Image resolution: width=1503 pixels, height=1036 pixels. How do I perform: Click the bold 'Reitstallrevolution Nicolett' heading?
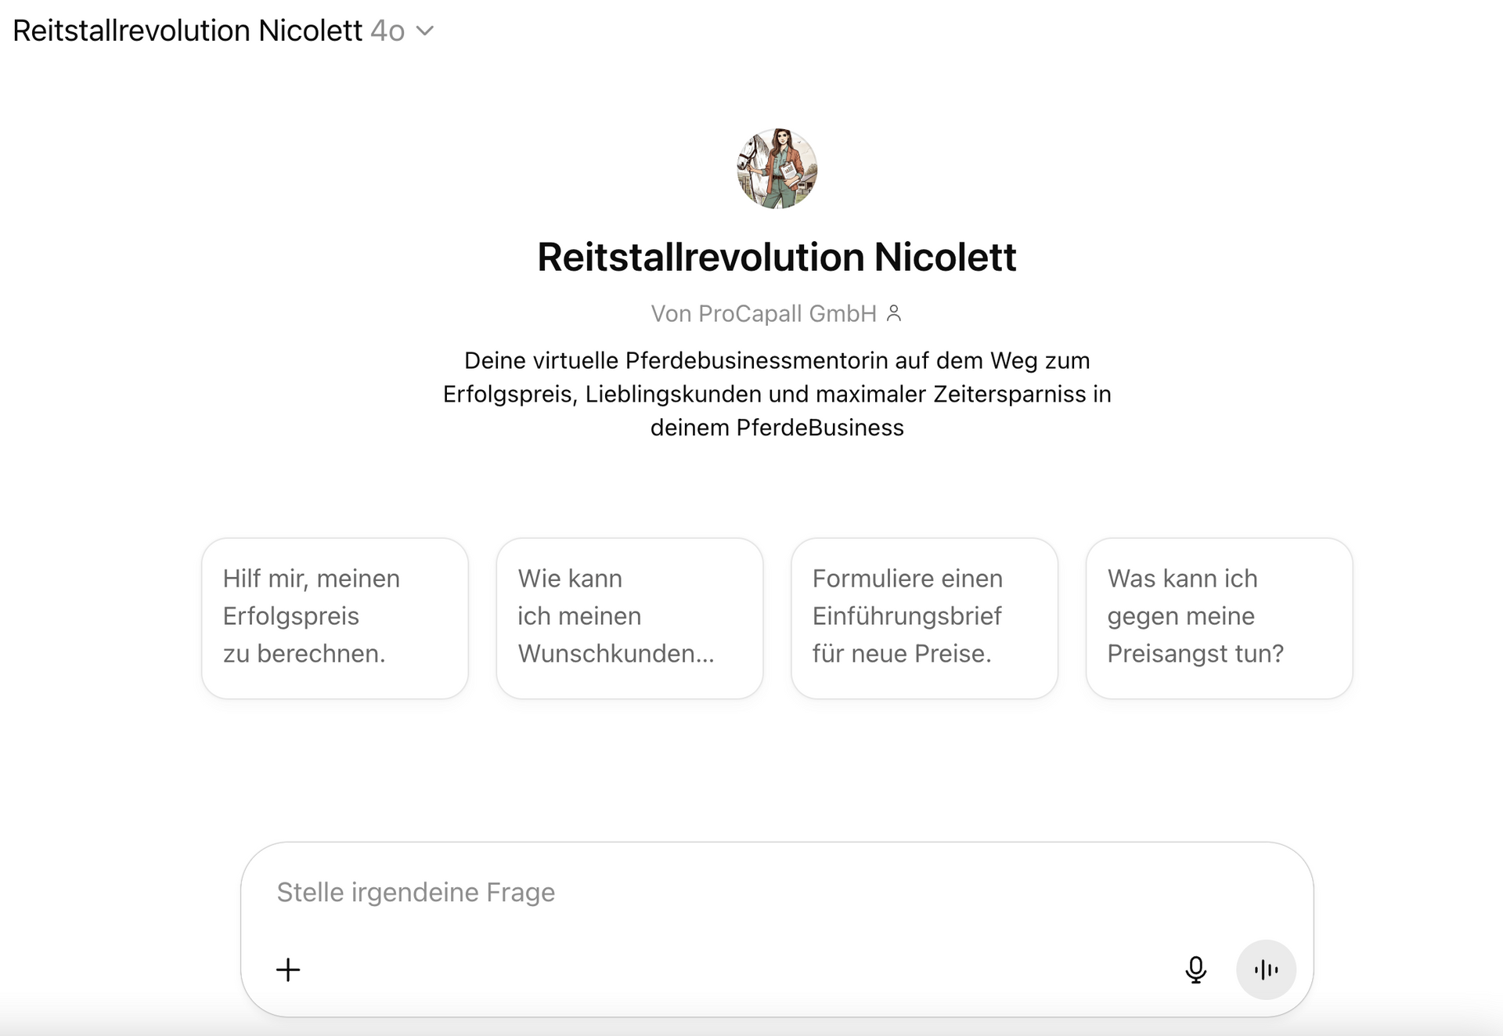point(777,257)
